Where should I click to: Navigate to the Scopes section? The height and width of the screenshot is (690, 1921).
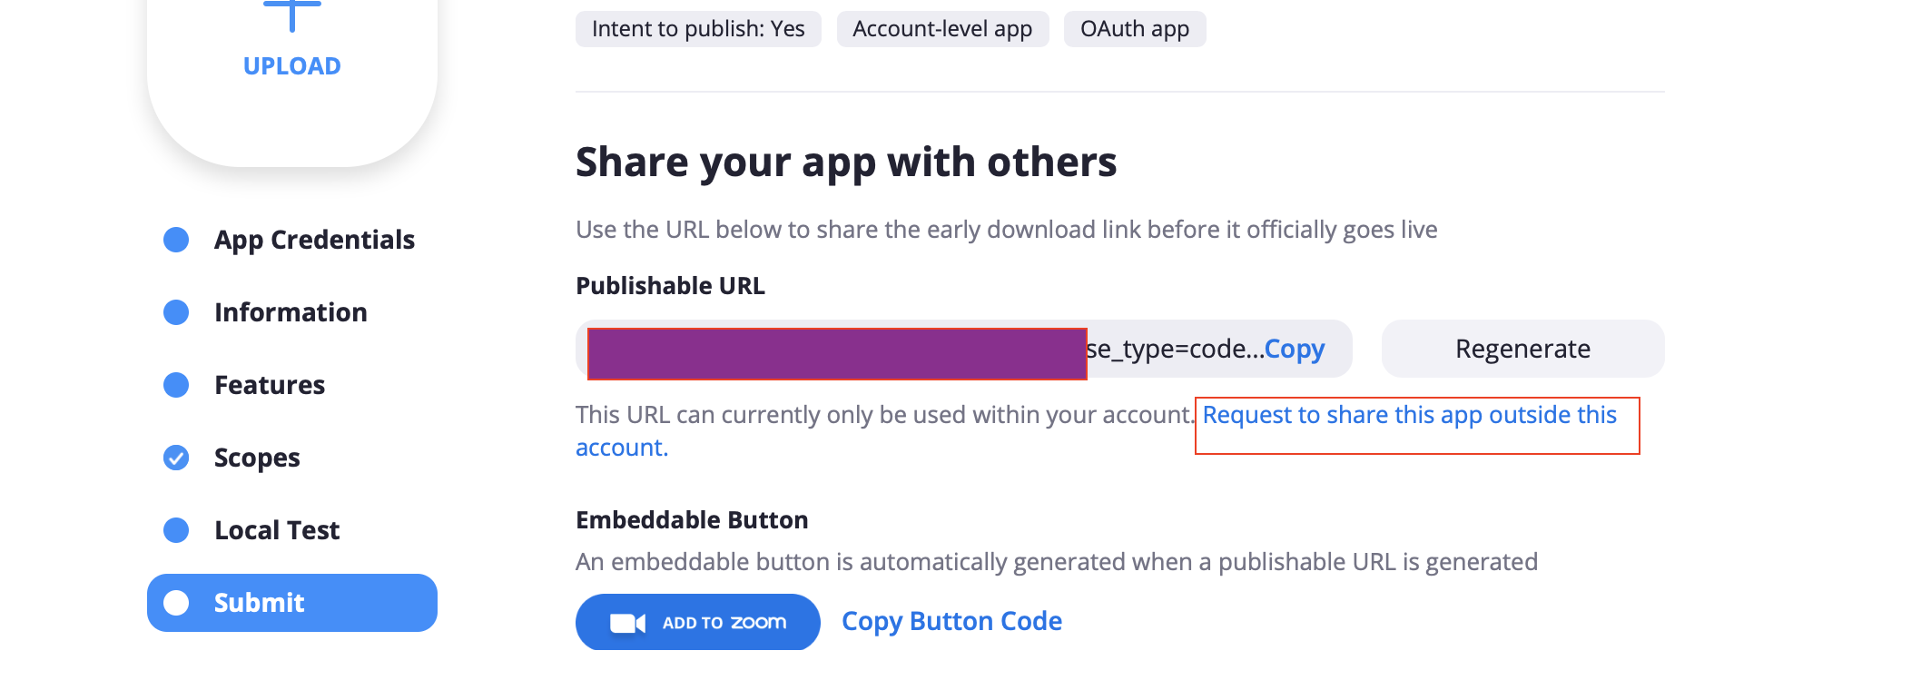click(257, 458)
